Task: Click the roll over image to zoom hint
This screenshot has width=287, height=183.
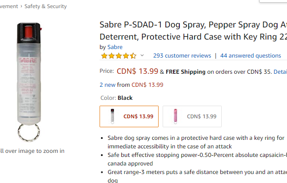Action: [32, 151]
